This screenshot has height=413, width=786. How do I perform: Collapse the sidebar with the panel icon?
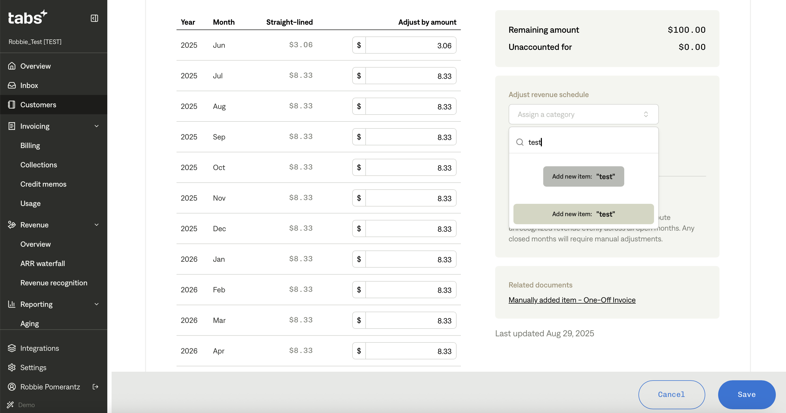tap(94, 18)
